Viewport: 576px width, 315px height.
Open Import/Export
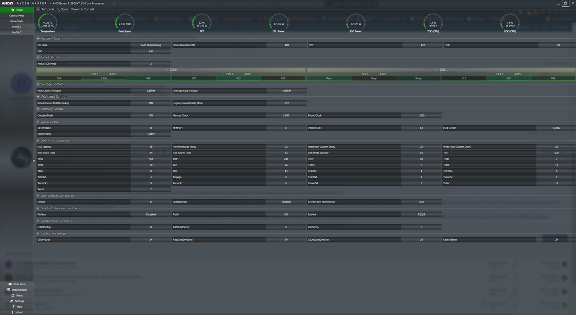tap(17, 290)
